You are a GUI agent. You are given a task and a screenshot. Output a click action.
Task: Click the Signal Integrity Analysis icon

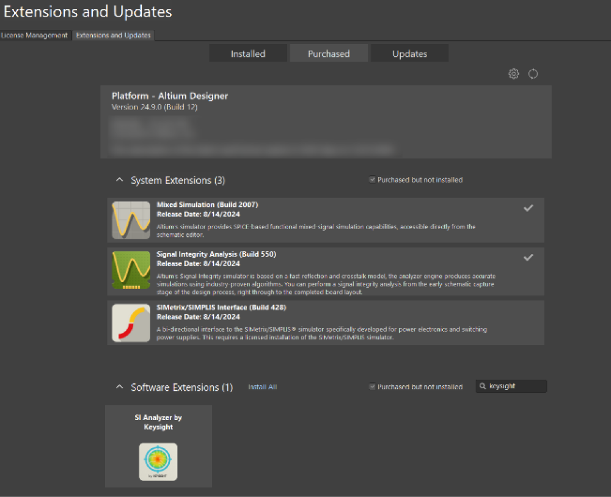(x=131, y=270)
